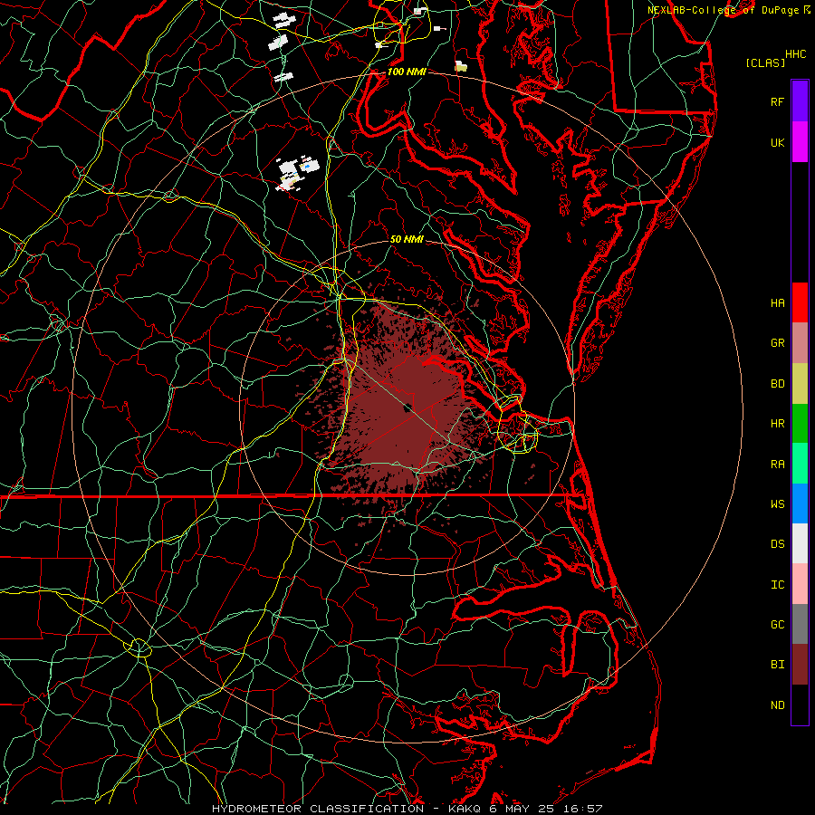Click the 'HA' legend label
Image resolution: width=815 pixels, height=815 pixels.
[777, 303]
